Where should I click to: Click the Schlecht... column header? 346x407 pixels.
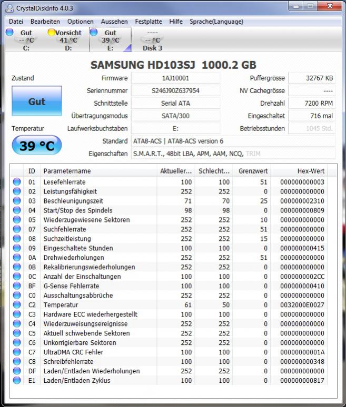[x=214, y=171]
